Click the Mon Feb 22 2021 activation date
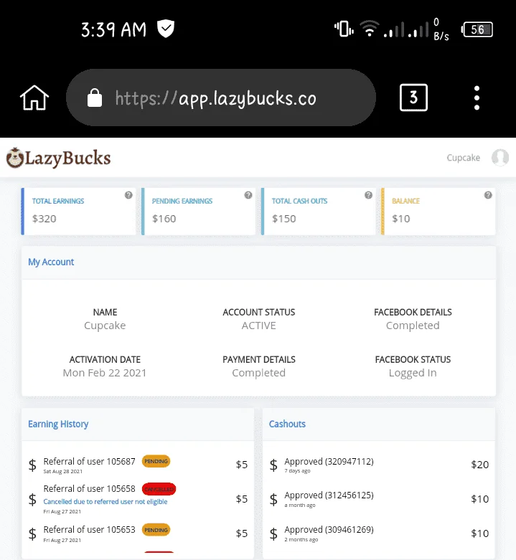 tap(105, 373)
